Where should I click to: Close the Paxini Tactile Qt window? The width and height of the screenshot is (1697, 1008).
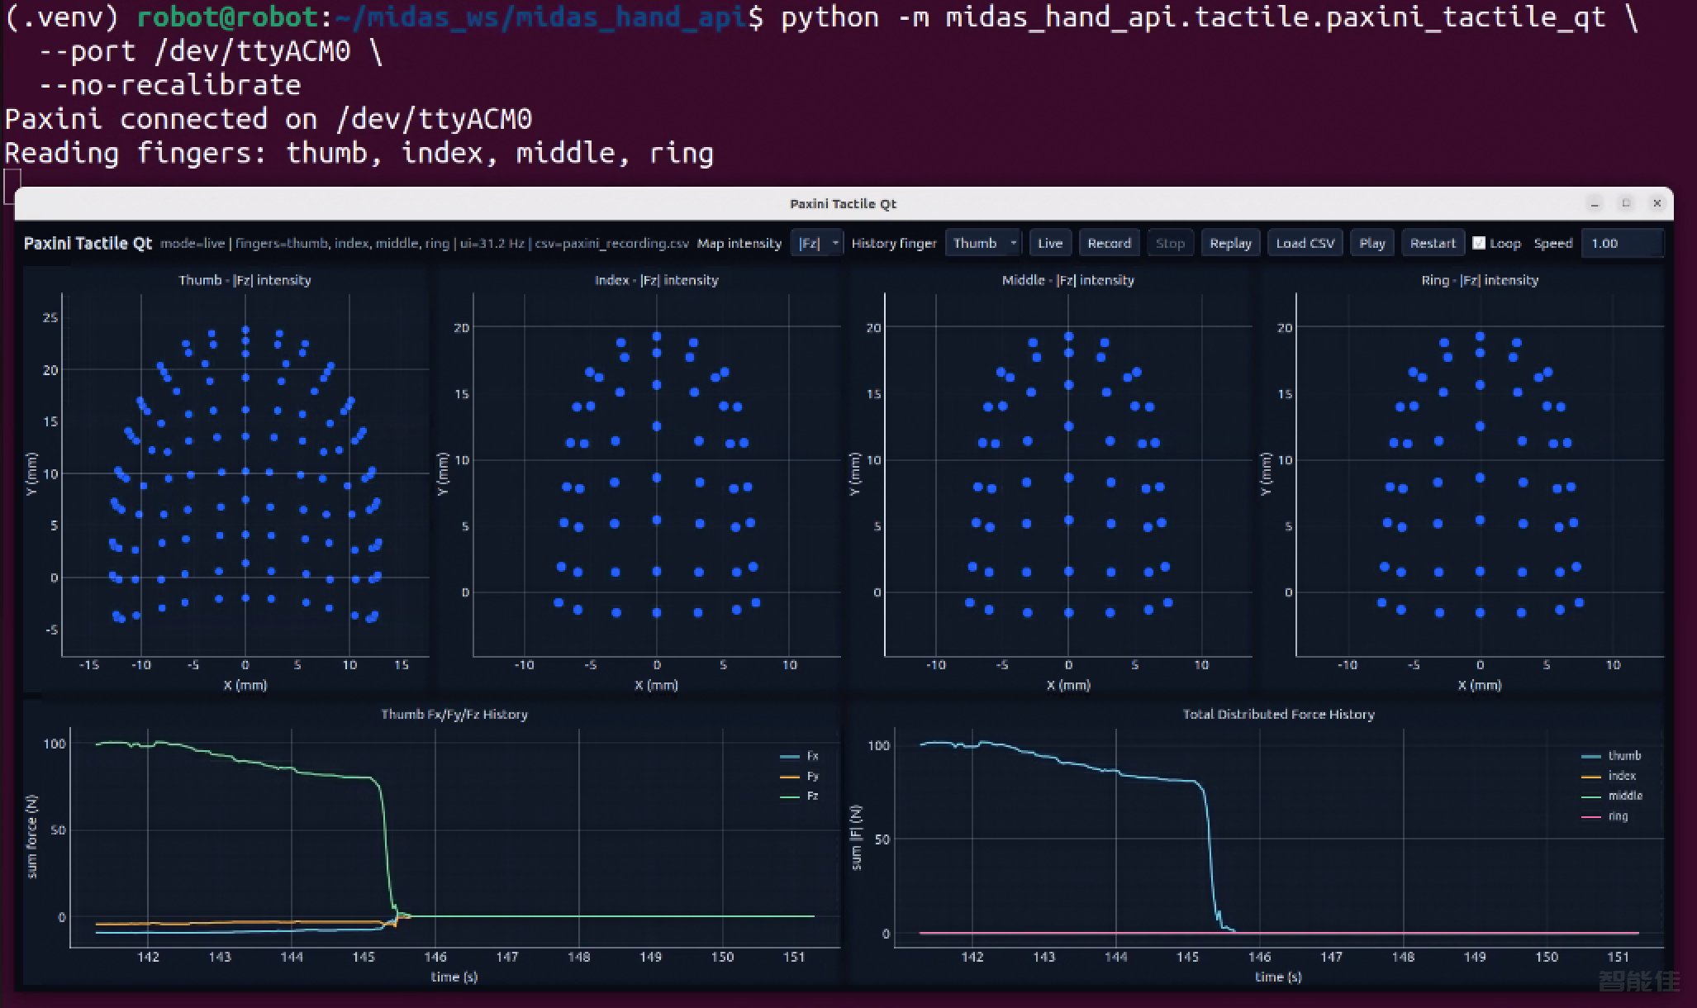tap(1657, 203)
